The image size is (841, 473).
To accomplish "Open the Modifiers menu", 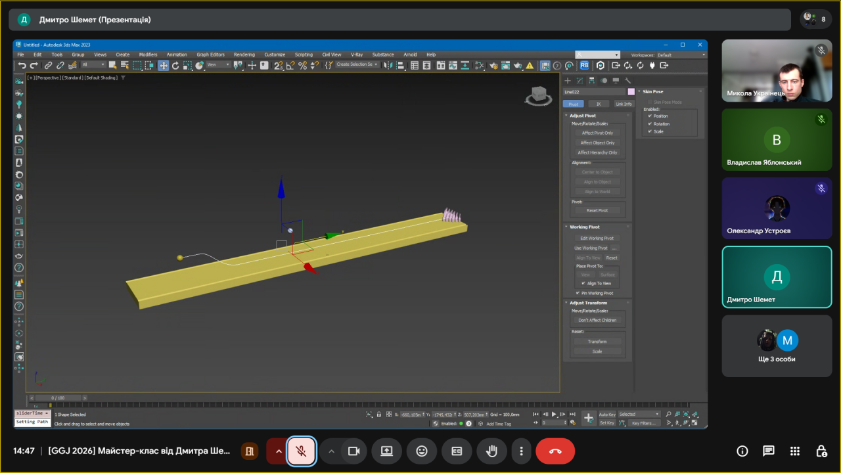I will pyautogui.click(x=148, y=55).
